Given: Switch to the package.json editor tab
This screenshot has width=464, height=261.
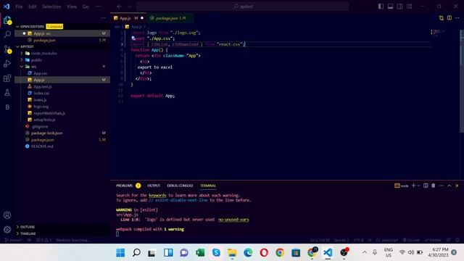Looking at the screenshot, I should (x=171, y=18).
